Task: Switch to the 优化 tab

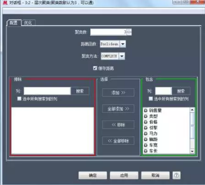Action: [28, 22]
